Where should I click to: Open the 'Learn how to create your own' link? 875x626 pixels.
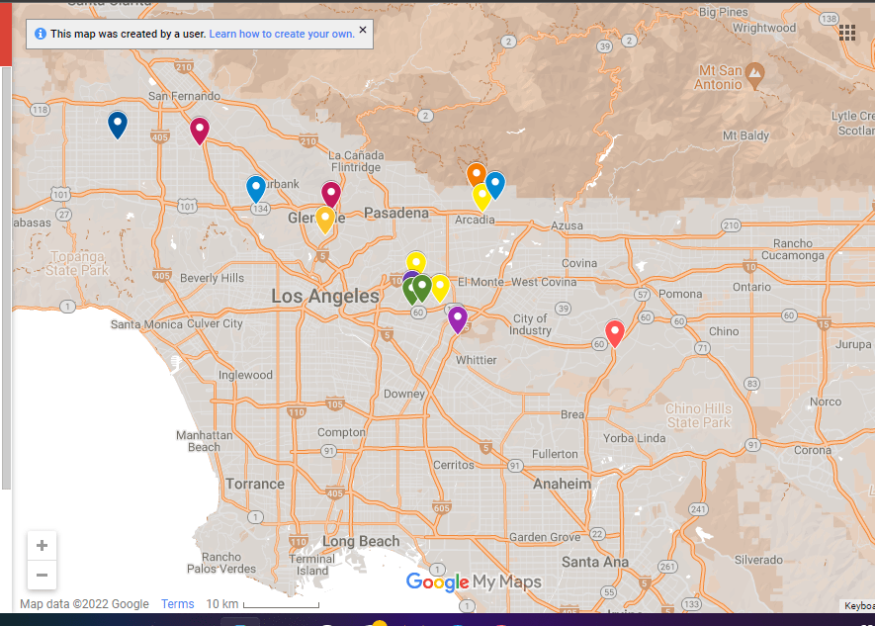(x=281, y=34)
